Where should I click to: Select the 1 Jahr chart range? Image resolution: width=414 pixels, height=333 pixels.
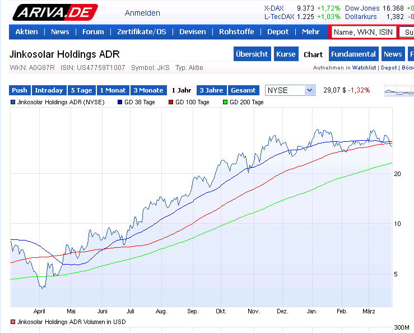pos(182,90)
